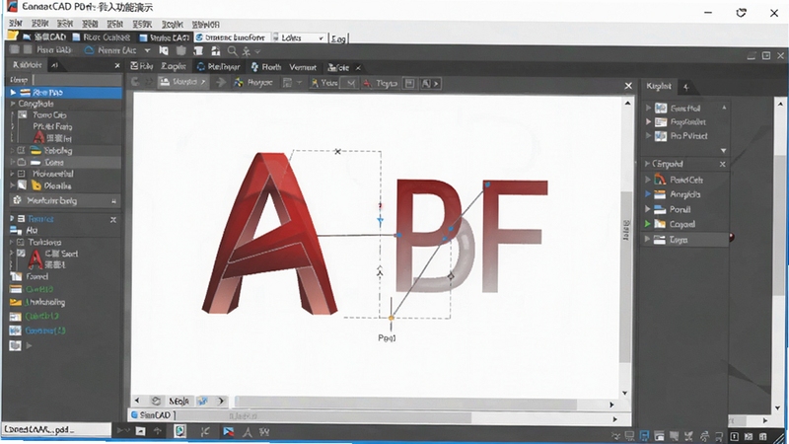Click the cloud icon in the top toolbar
The height and width of the screenshot is (444, 789).
pos(89,50)
